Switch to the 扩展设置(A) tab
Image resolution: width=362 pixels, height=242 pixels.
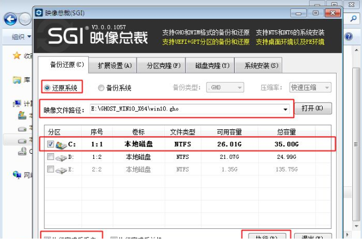[114, 65]
